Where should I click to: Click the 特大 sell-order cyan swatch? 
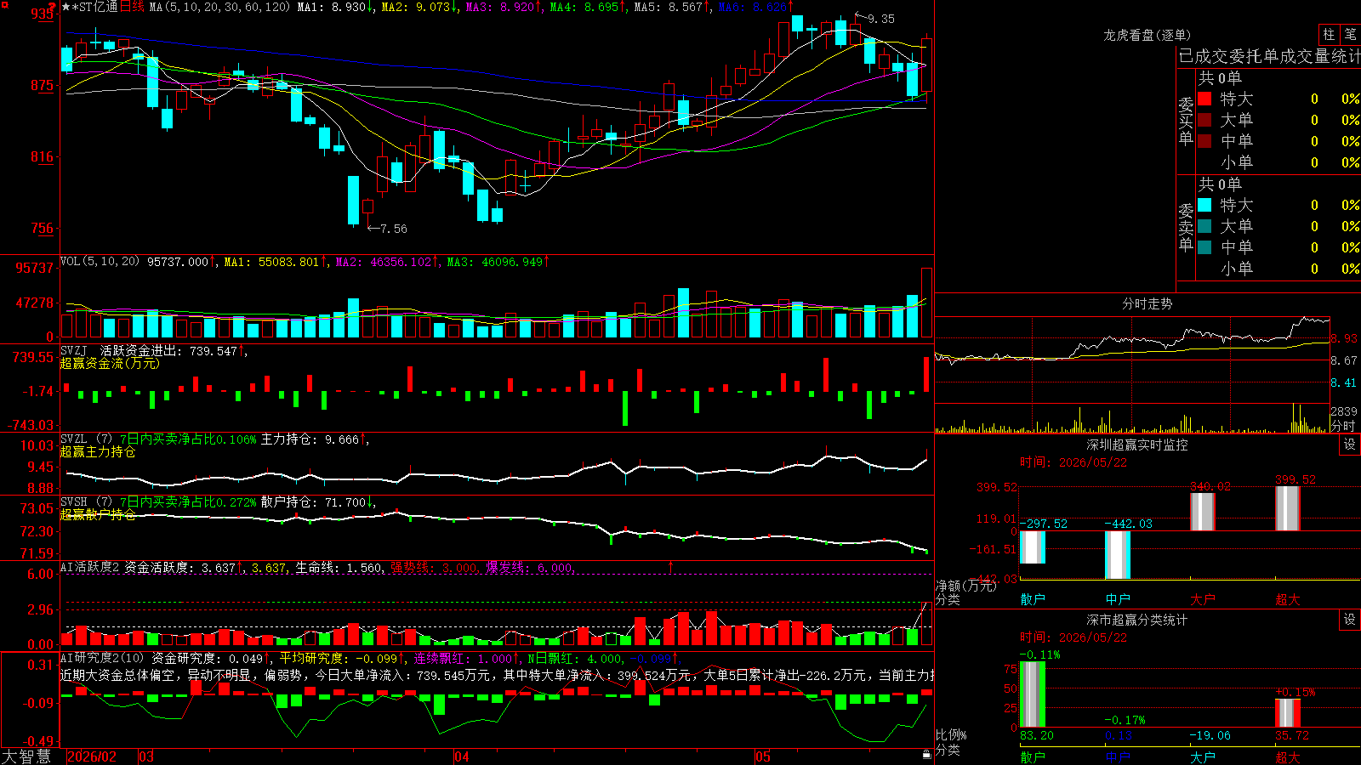1204,205
